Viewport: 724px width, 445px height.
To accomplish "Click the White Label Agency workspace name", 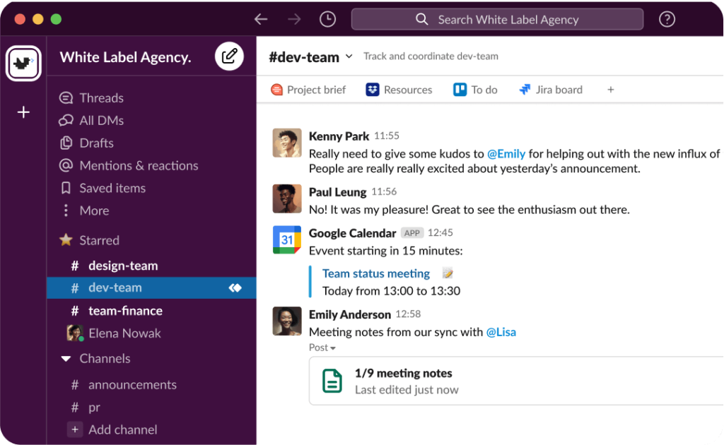I will 125,57.
